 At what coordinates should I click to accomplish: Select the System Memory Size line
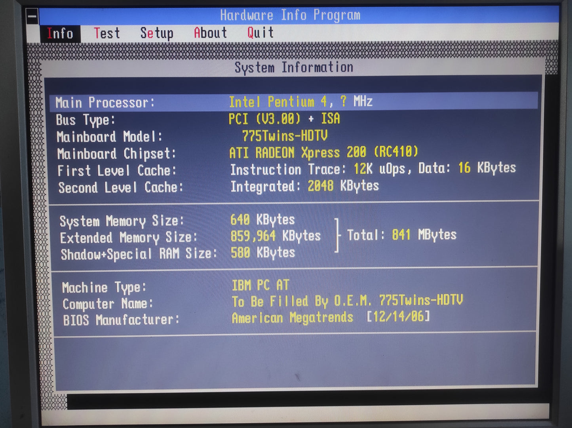click(x=177, y=221)
